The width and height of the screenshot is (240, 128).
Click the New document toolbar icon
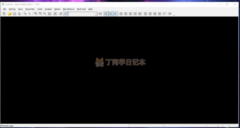(4, 14)
